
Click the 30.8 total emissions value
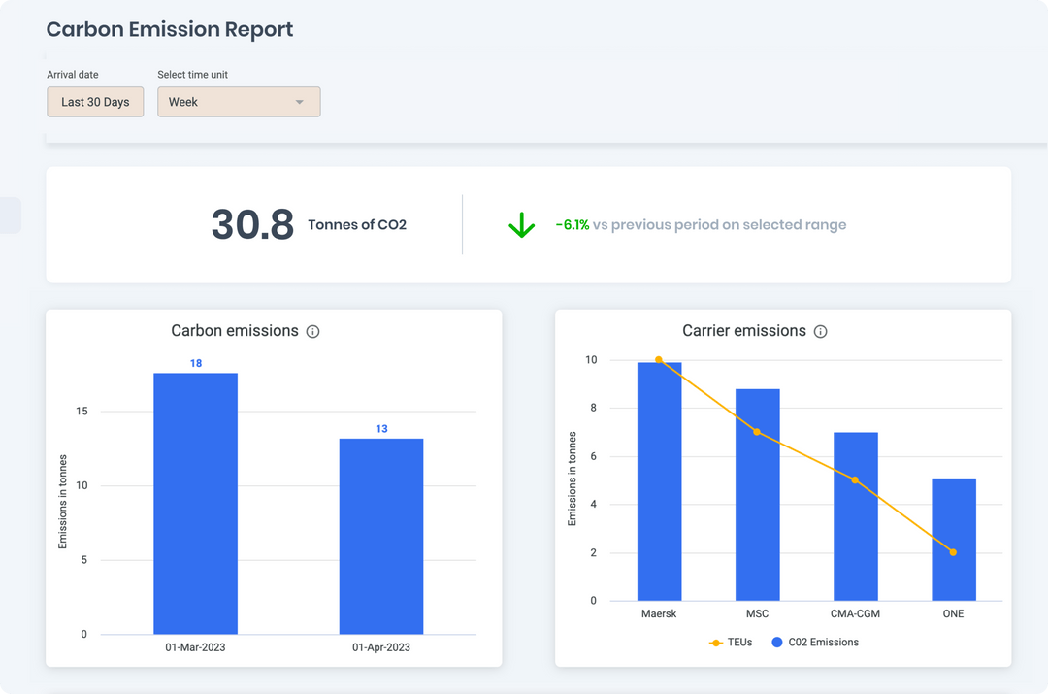252,224
